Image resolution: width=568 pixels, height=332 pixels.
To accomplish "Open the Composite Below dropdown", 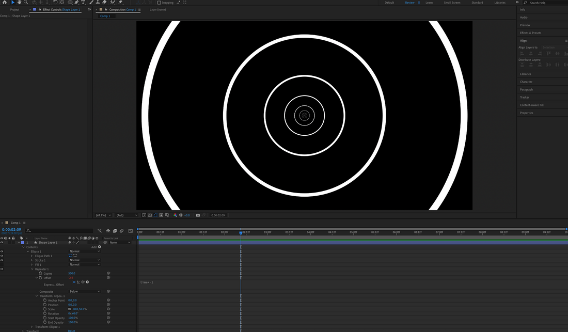I will click(84, 291).
